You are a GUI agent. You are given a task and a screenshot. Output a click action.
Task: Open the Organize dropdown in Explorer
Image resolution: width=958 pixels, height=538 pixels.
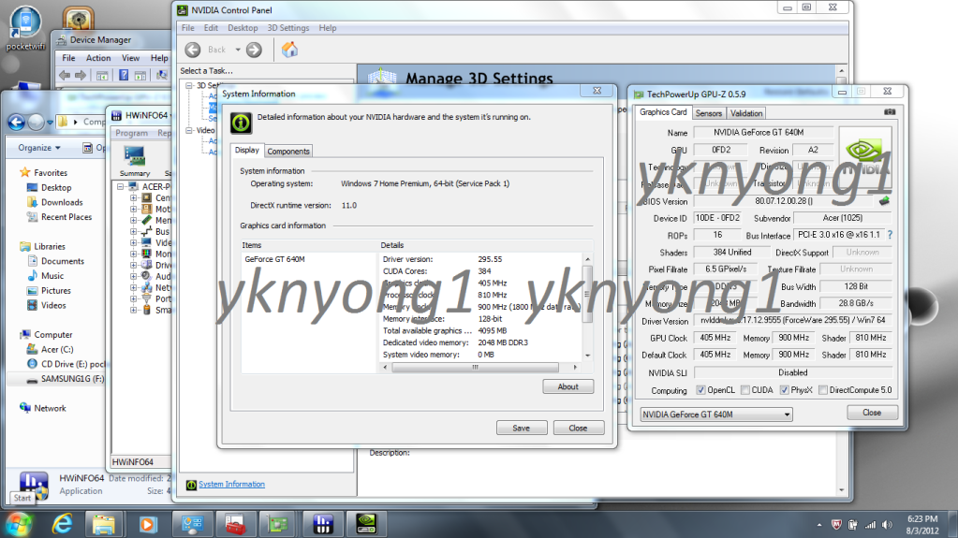(39, 148)
